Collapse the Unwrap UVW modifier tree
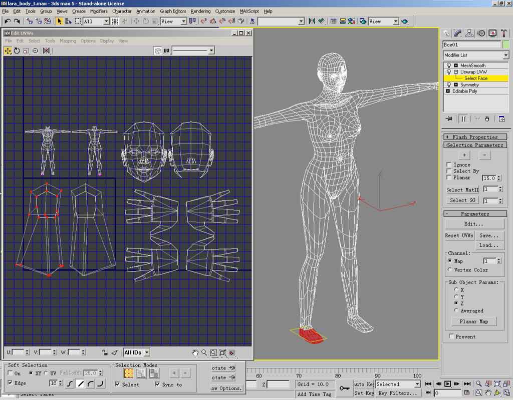The height and width of the screenshot is (400, 513). tap(456, 72)
